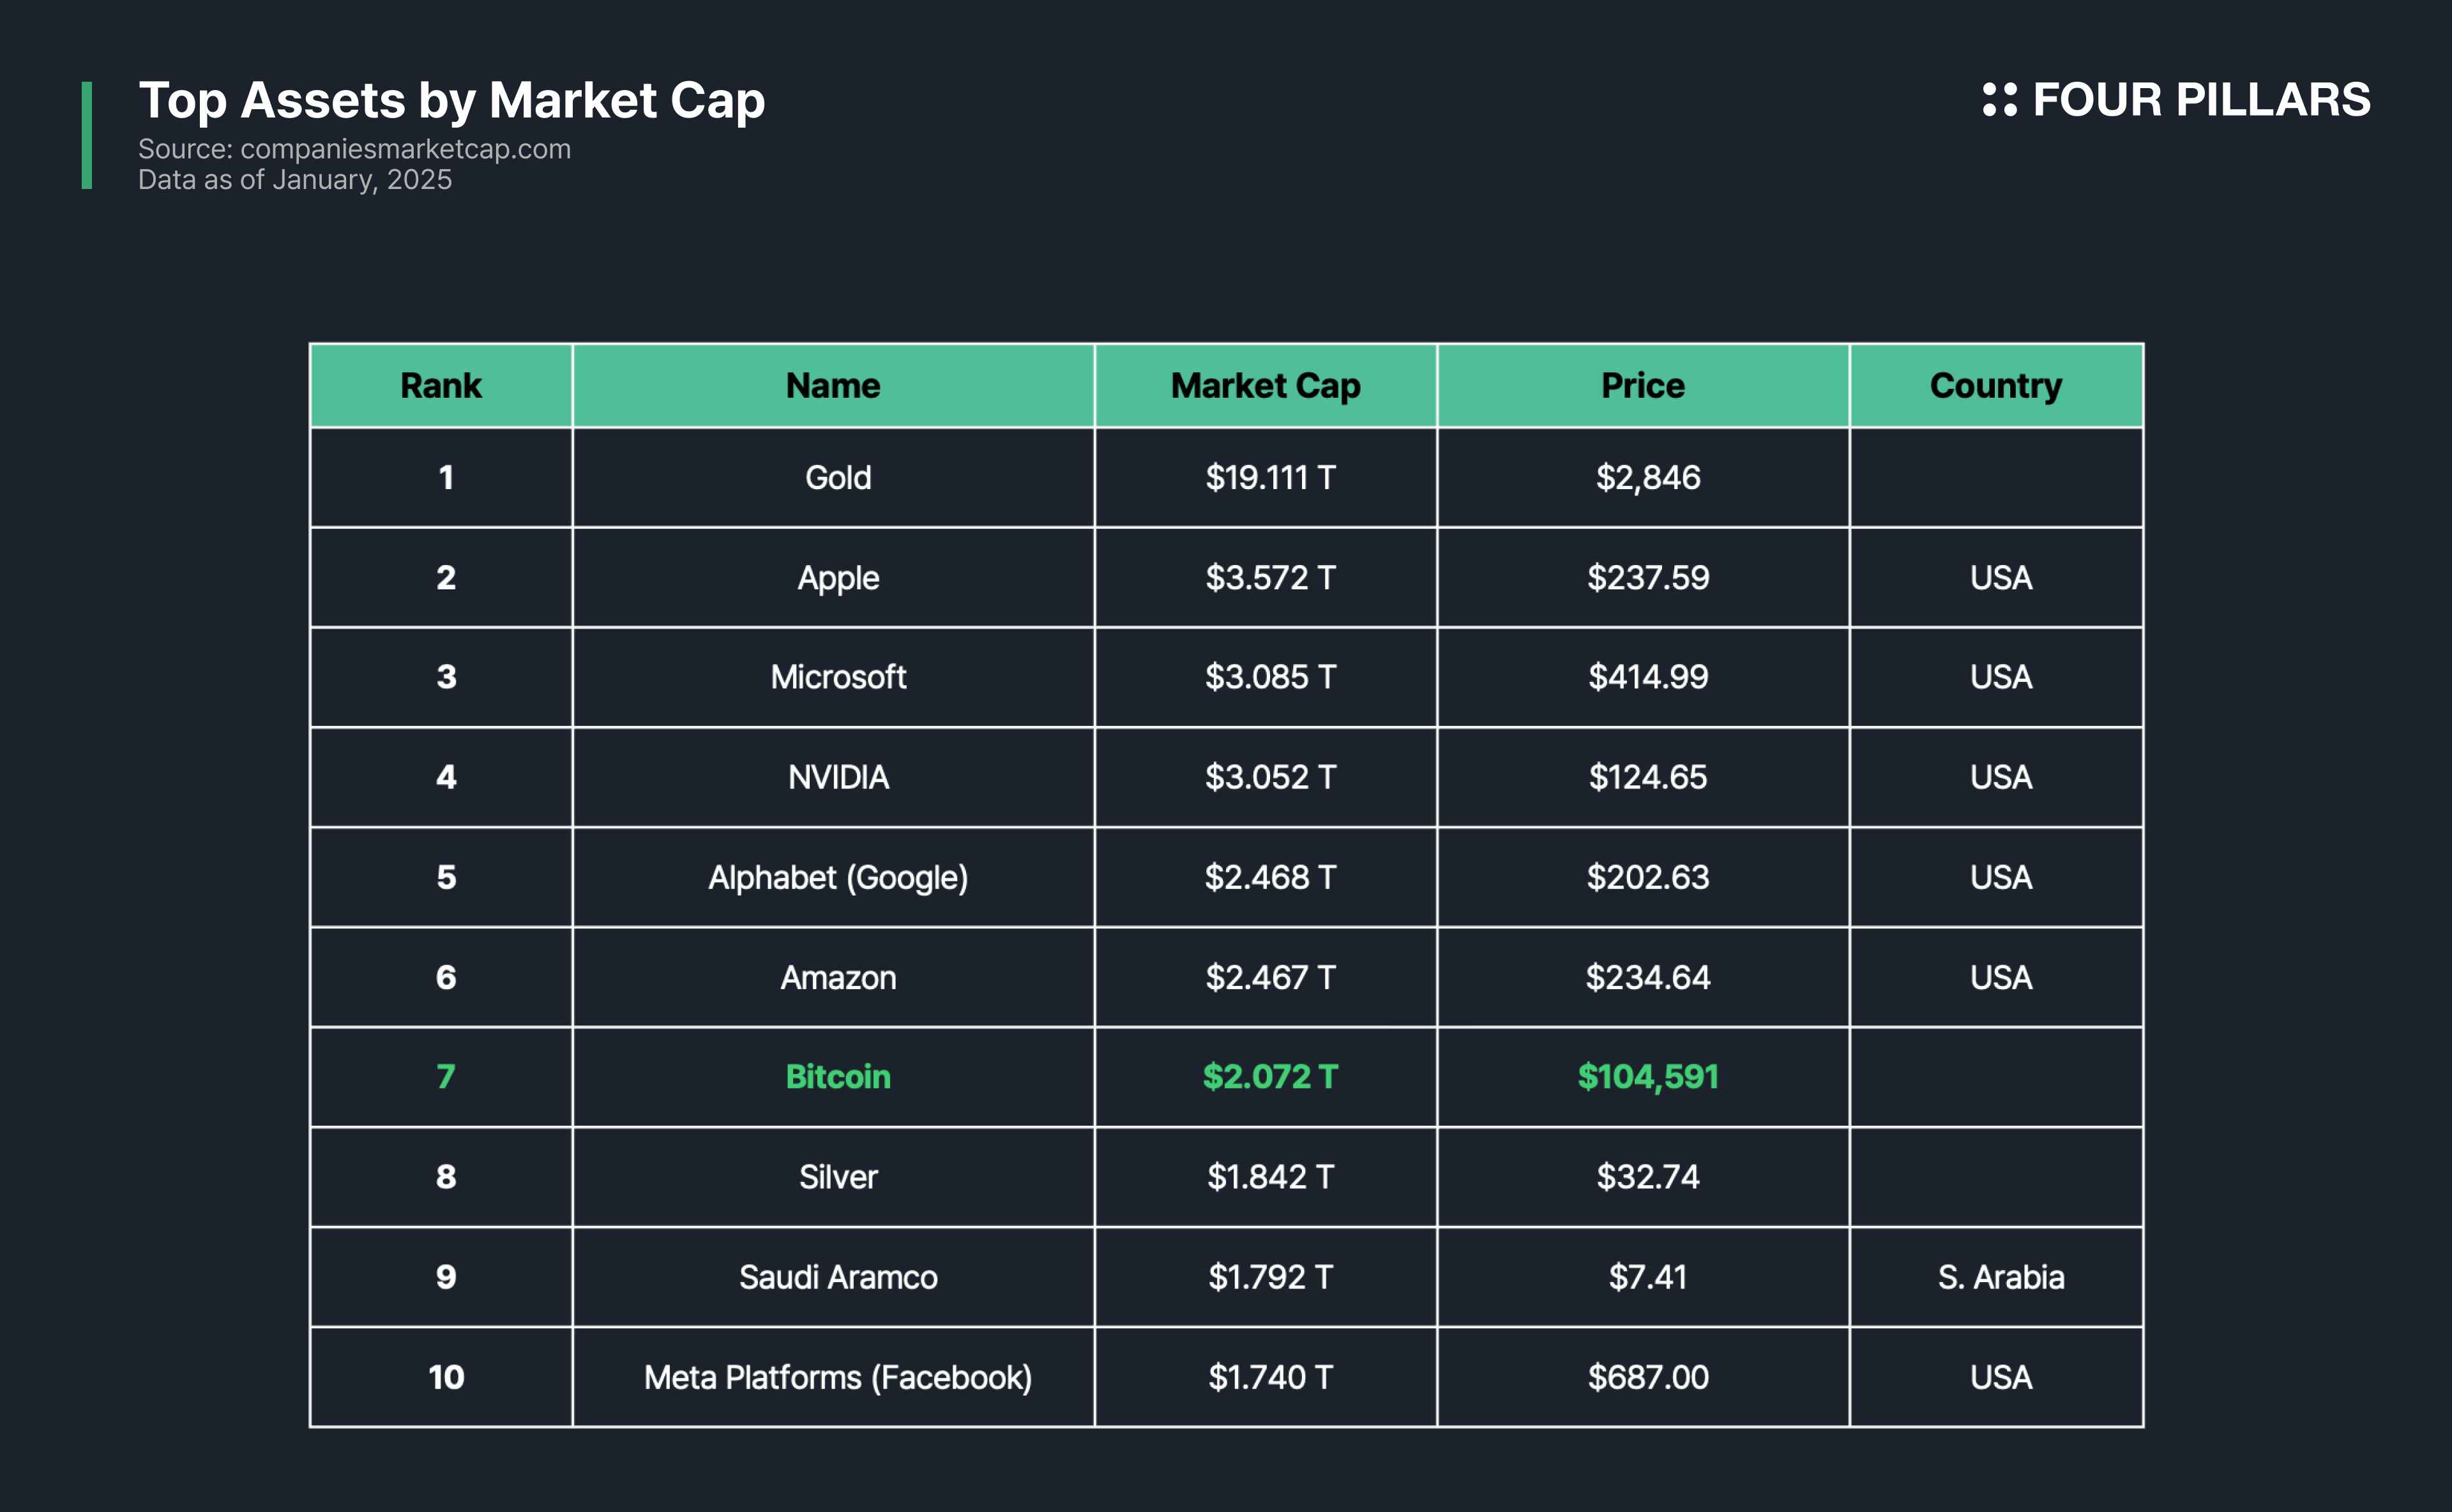Click the companiesmarketcap.com source line
The height and width of the screenshot is (1512, 2452).
click(x=354, y=149)
